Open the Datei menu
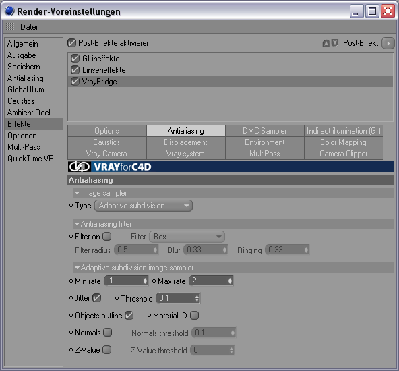 point(29,27)
